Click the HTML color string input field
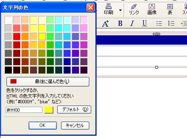 (x=24, y=110)
